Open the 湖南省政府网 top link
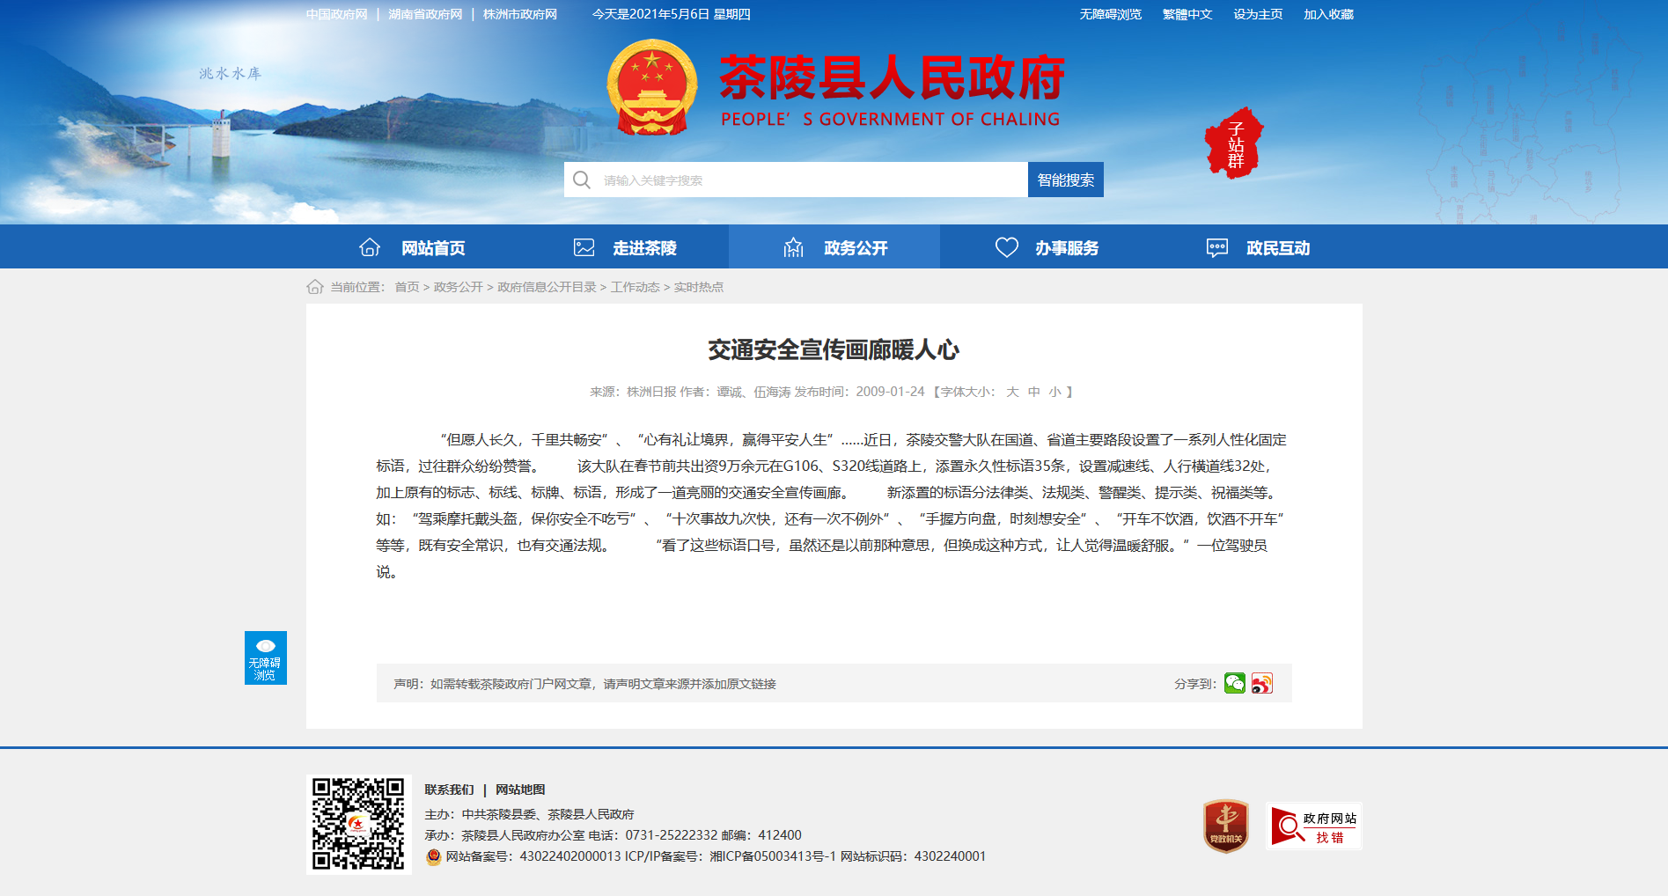Image resolution: width=1668 pixels, height=896 pixels. 425,14
